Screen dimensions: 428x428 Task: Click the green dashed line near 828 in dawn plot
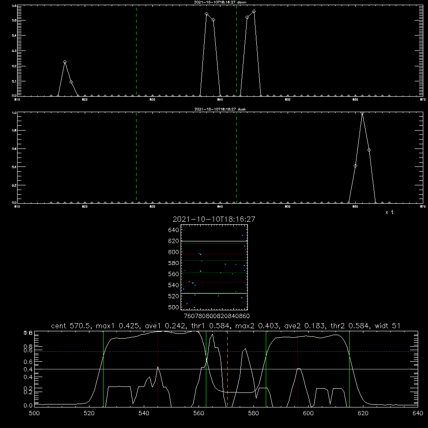pos(137,51)
